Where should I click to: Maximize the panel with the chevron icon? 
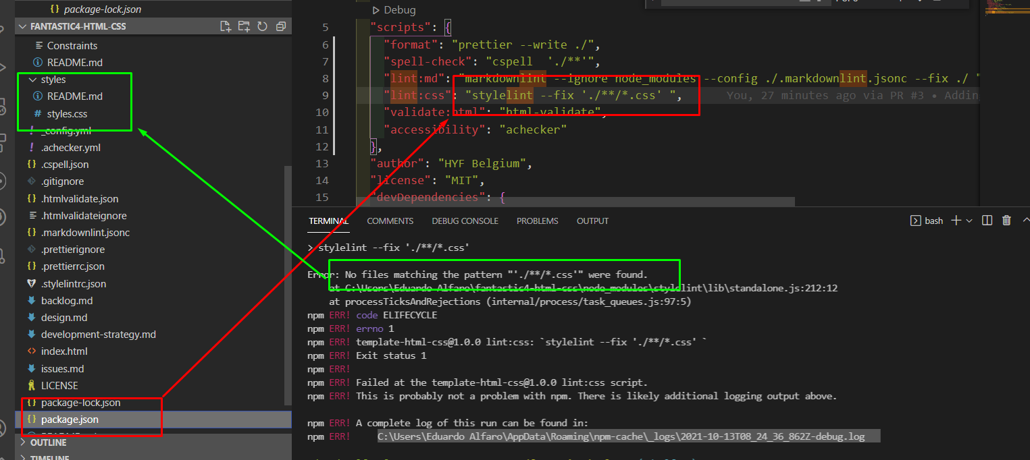pos(1026,220)
